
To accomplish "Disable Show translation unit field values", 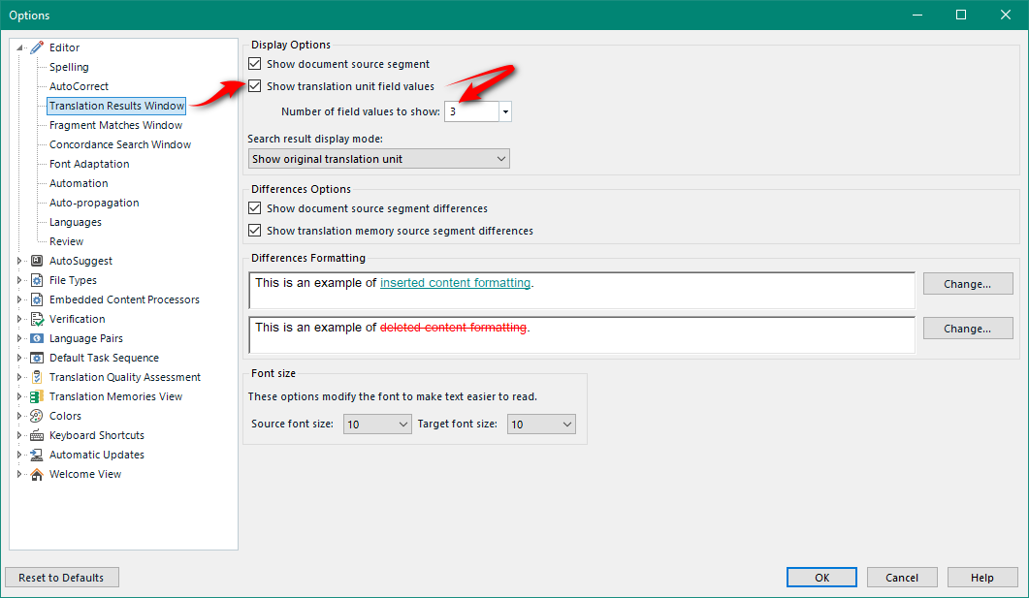I will pos(254,84).
